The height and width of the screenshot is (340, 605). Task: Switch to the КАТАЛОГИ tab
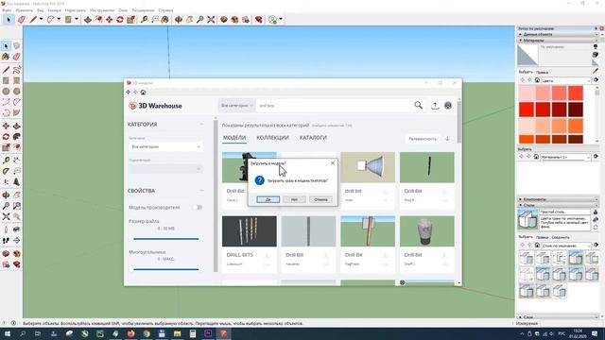[x=313, y=138]
